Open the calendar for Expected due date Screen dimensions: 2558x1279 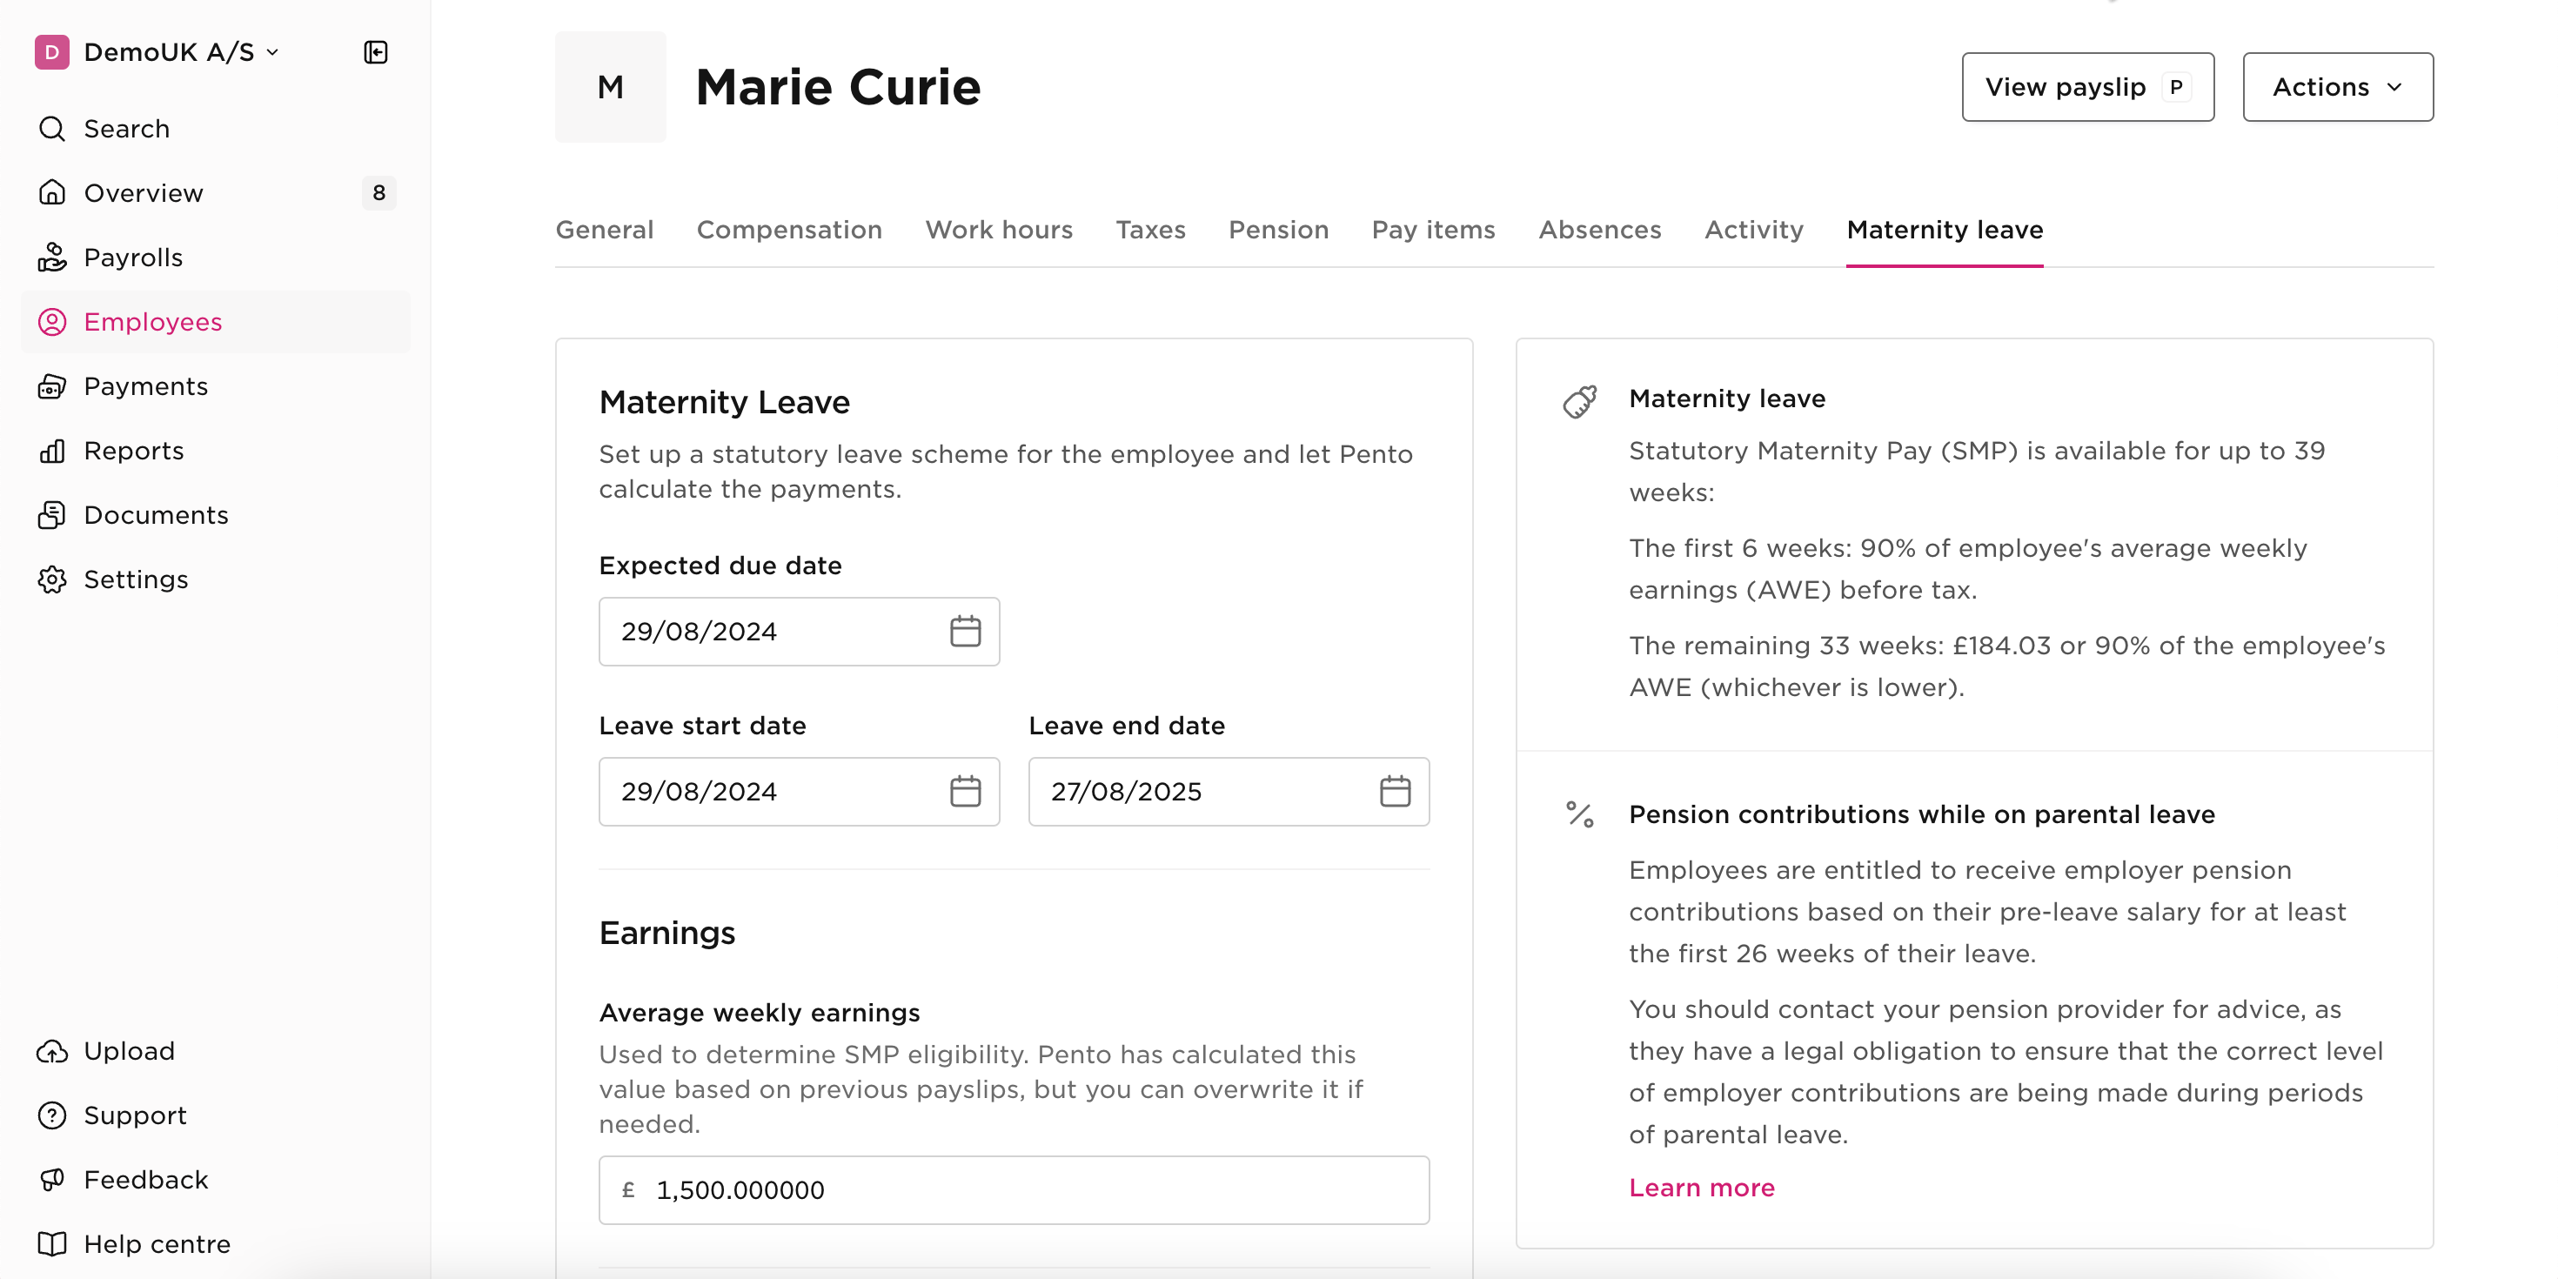point(965,631)
